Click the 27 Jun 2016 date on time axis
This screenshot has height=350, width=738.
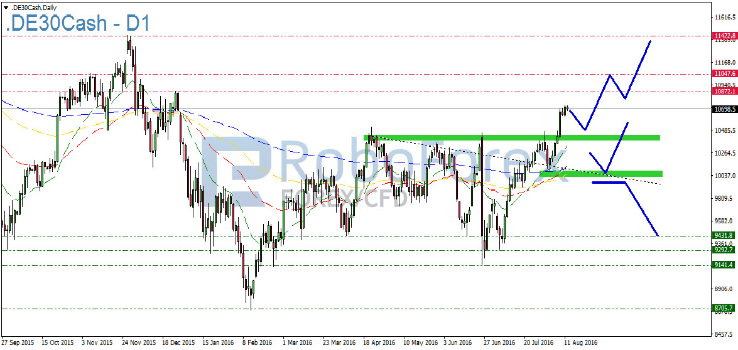click(x=499, y=343)
